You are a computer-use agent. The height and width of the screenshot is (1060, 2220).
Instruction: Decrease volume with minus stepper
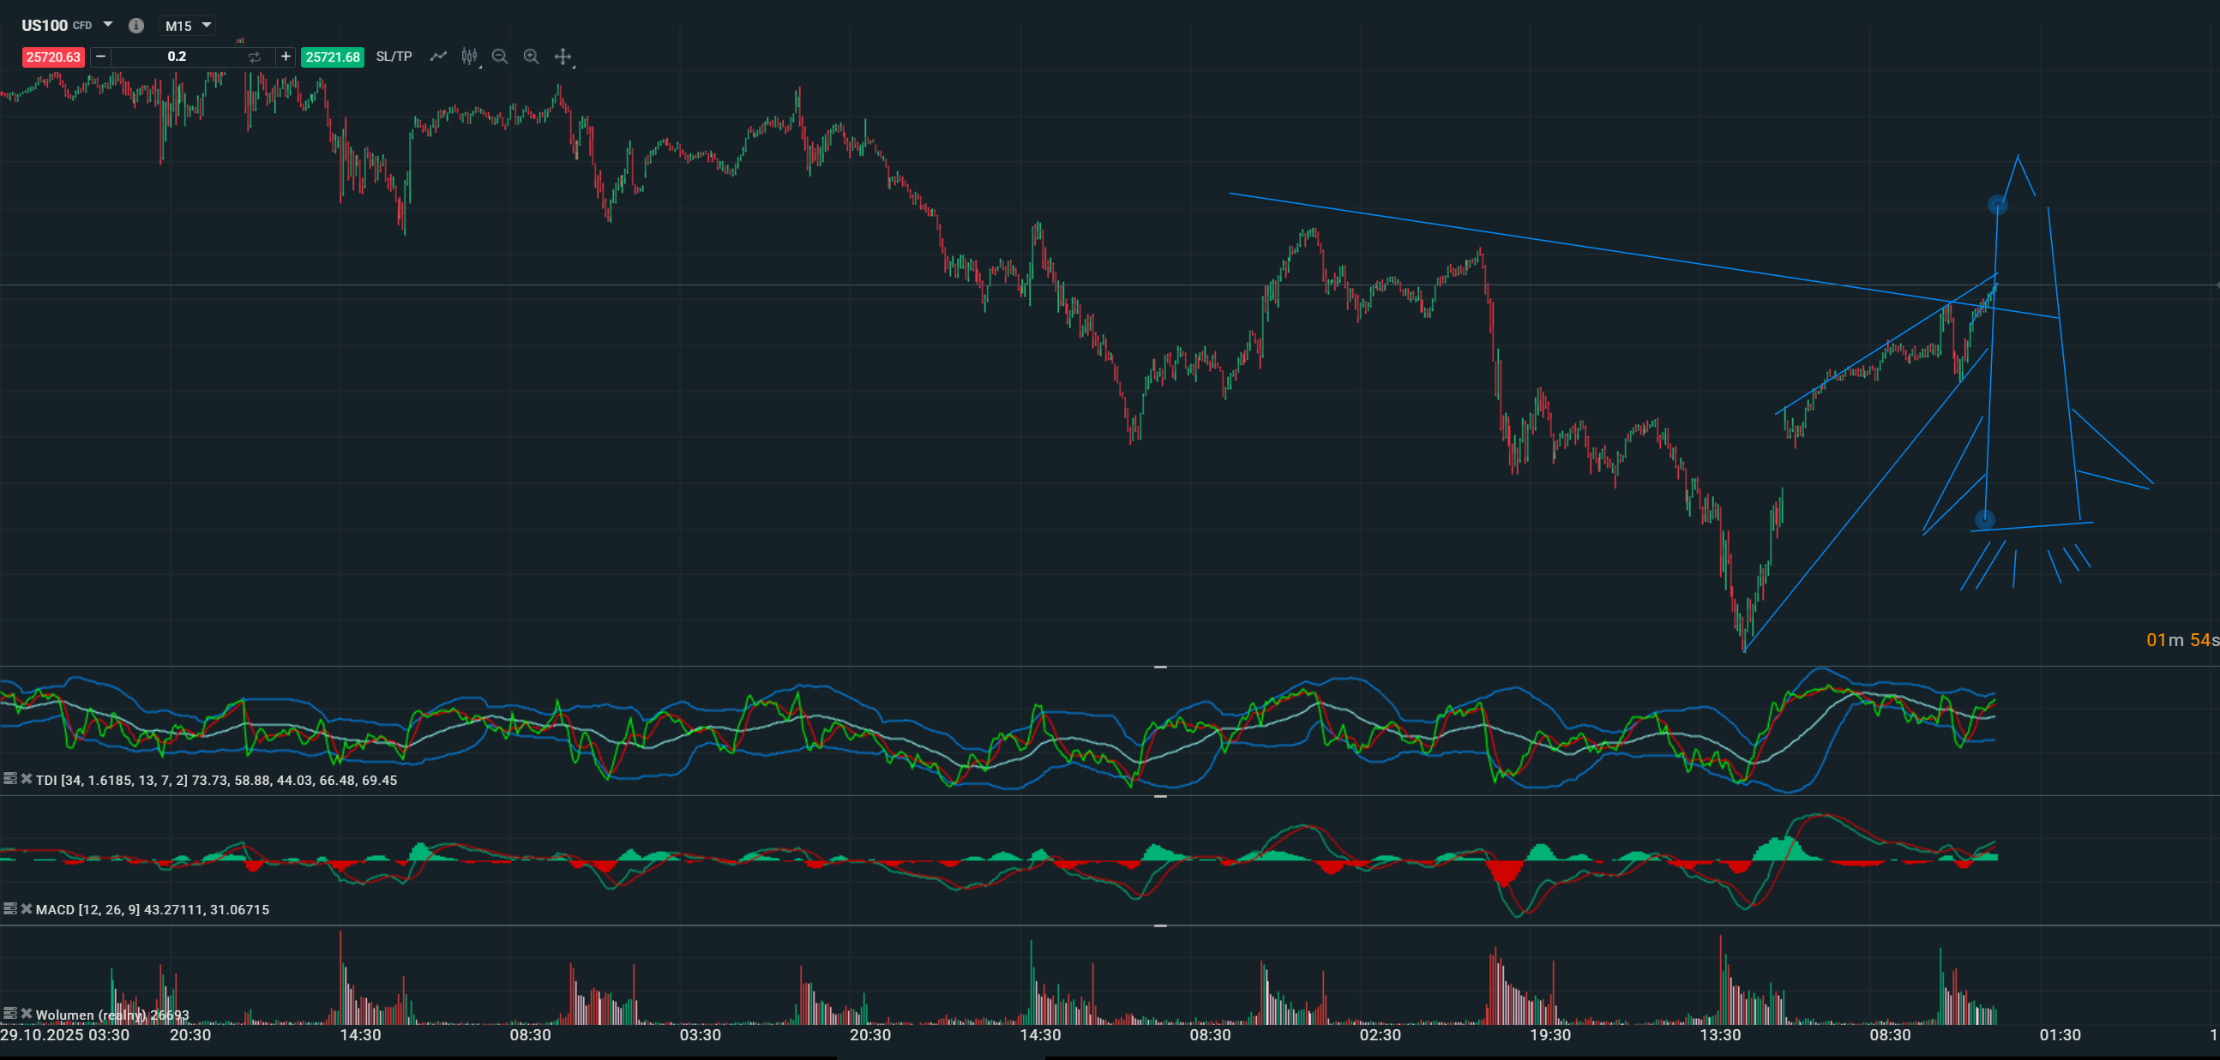pyautogui.click(x=101, y=57)
